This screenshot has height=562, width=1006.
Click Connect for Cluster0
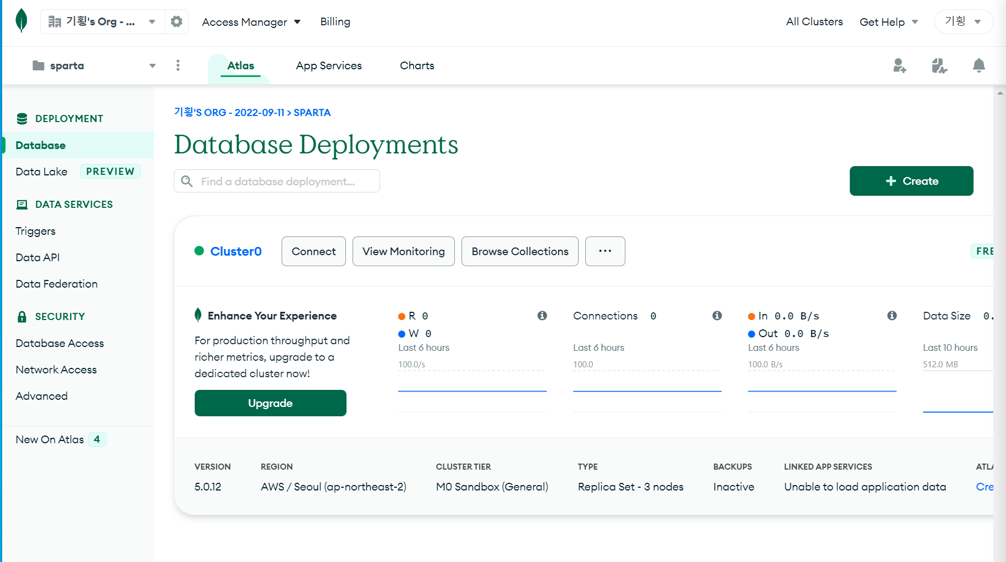click(314, 251)
